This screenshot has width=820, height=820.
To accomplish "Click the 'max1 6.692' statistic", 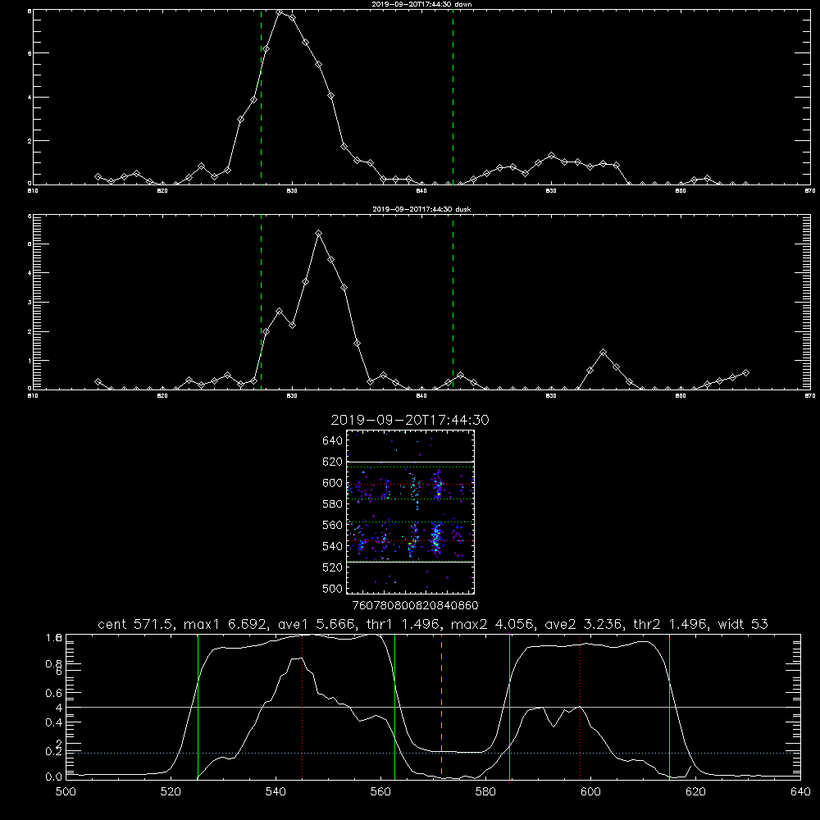I will [226, 624].
